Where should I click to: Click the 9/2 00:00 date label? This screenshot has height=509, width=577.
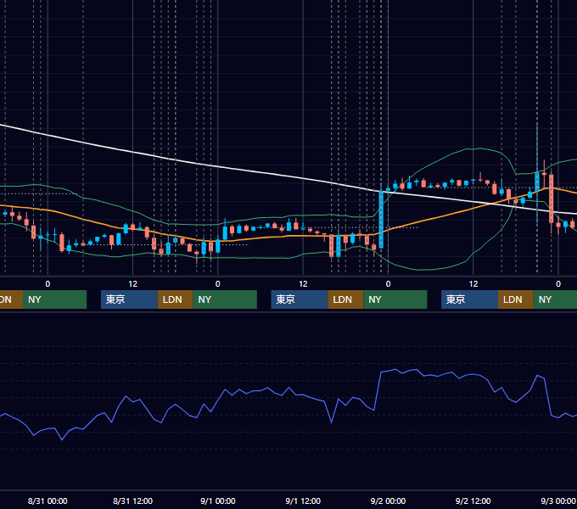pyautogui.click(x=388, y=501)
